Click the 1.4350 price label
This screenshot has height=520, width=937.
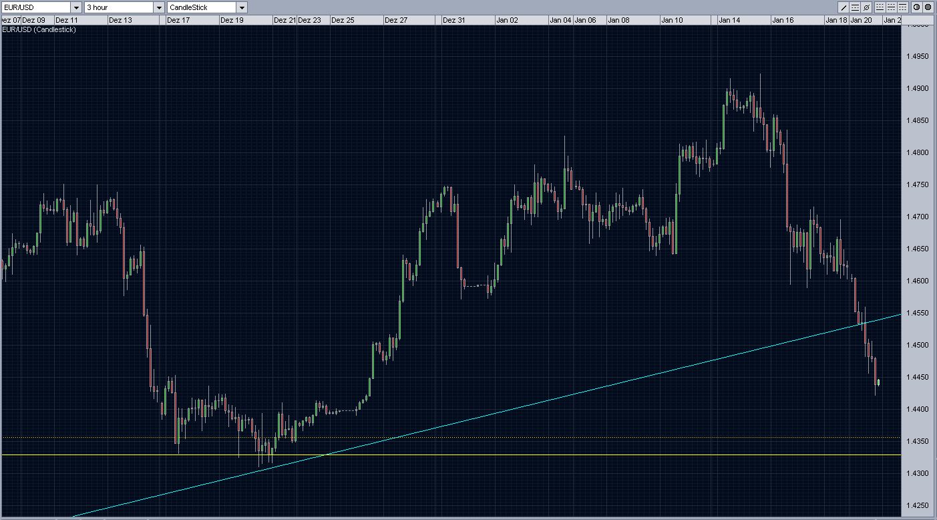(918, 441)
